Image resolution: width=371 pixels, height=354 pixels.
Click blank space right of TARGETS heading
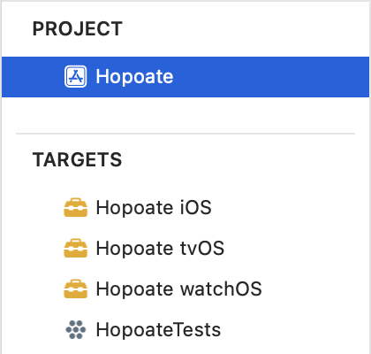245,159
